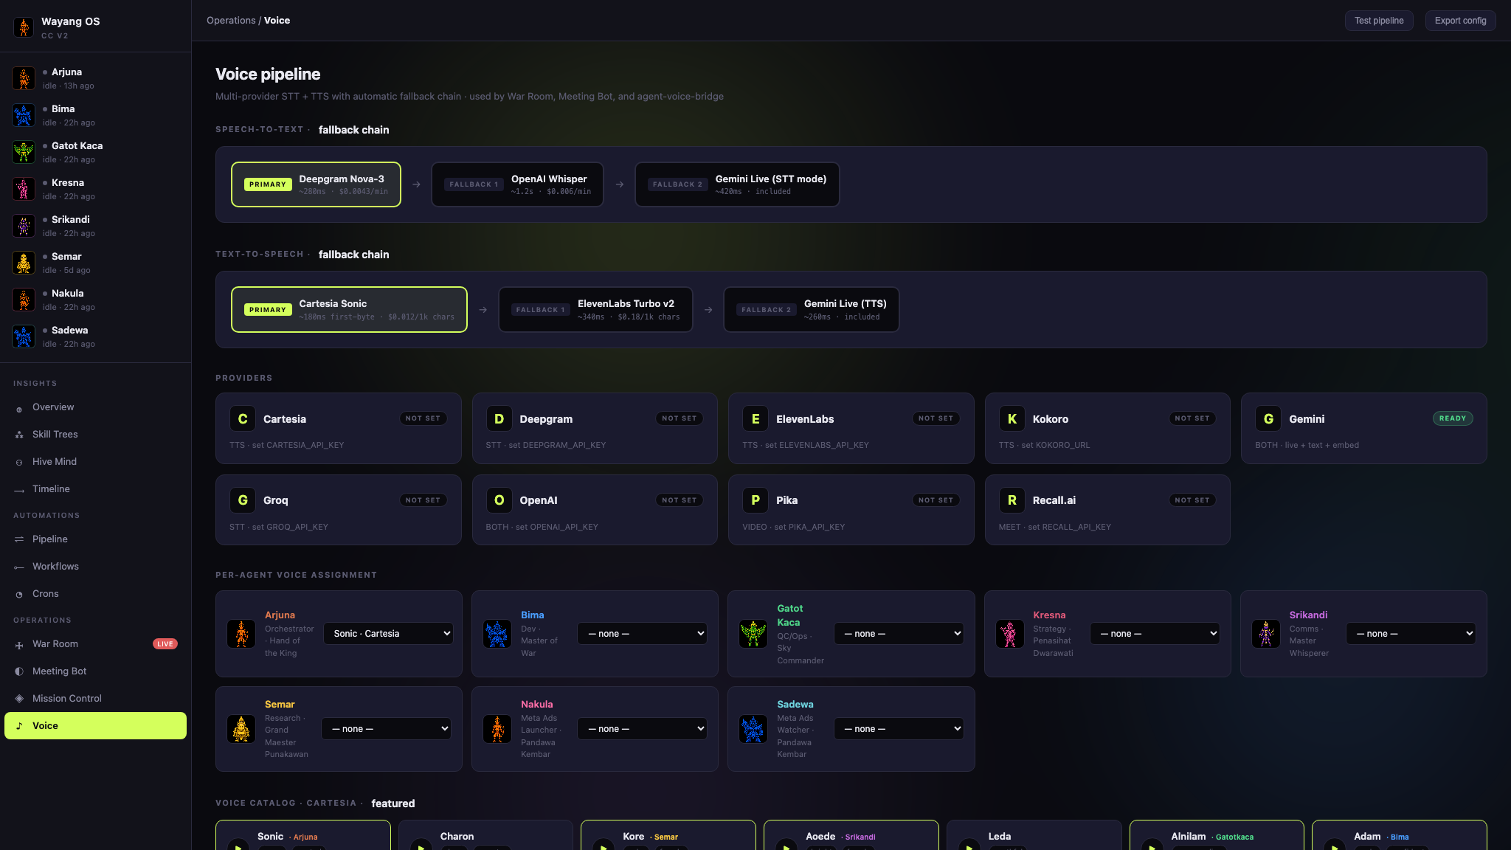Open Workflows page
The image size is (1511, 850).
coord(95,567)
